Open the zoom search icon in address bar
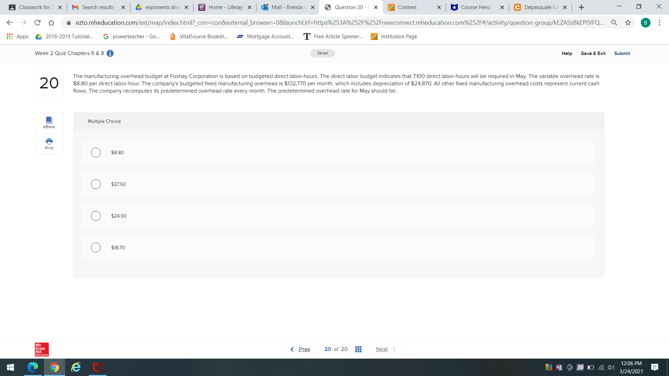 (x=614, y=22)
